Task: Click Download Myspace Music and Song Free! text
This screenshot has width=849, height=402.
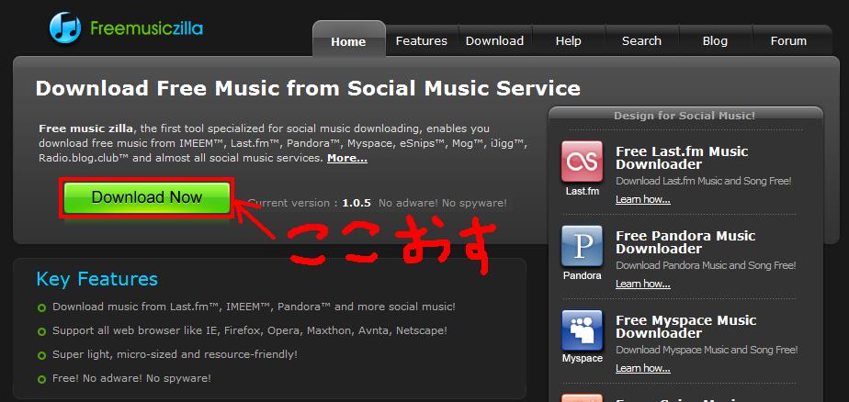Action: click(707, 350)
